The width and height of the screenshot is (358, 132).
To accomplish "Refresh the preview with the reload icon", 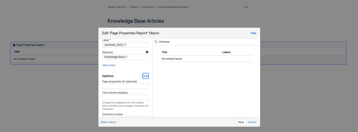I will coord(156,42).
